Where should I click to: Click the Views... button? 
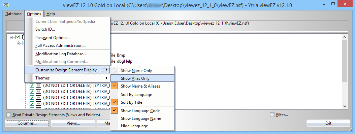click(x=73, y=123)
